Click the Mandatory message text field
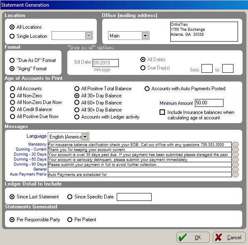This screenshot has height=245, width=248. 140,145
